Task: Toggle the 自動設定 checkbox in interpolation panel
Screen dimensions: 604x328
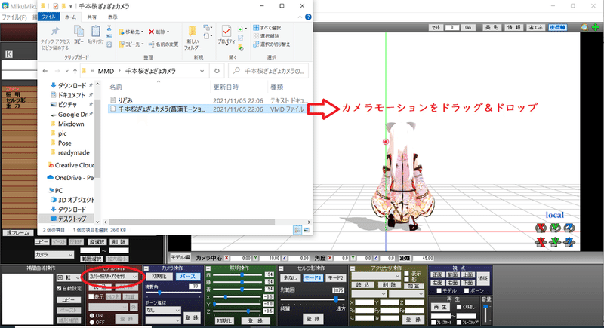Action: pos(59,288)
